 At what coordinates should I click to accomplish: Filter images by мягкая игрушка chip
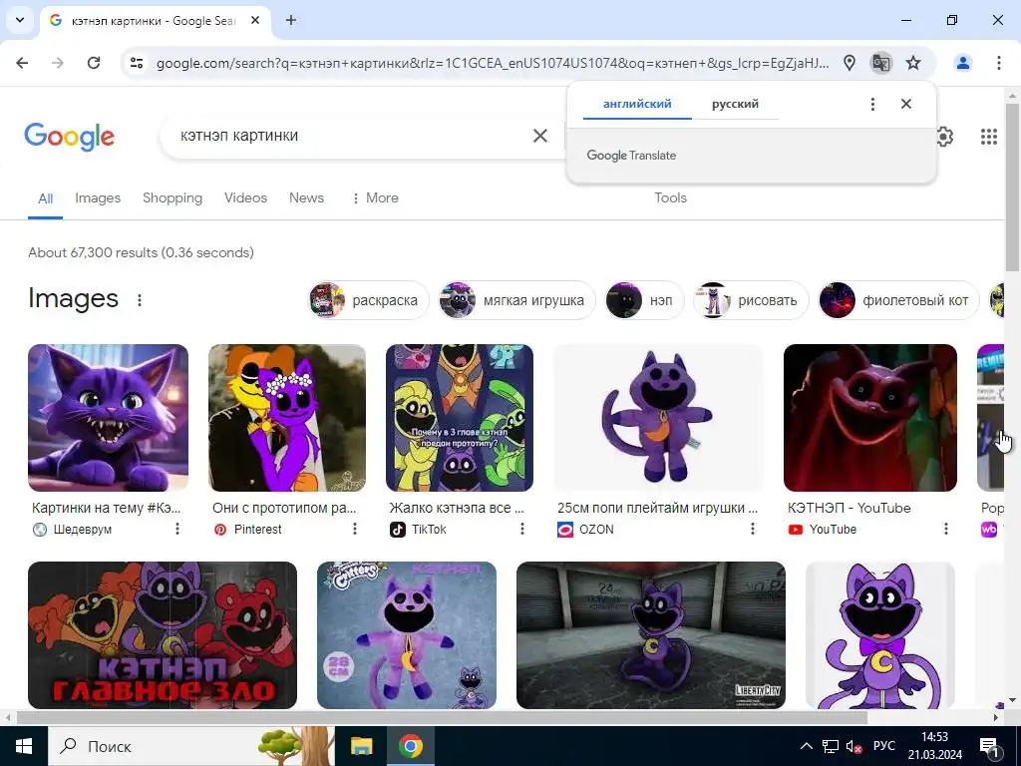tap(517, 300)
